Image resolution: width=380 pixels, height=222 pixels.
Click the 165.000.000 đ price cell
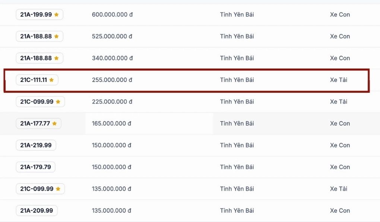111,123
